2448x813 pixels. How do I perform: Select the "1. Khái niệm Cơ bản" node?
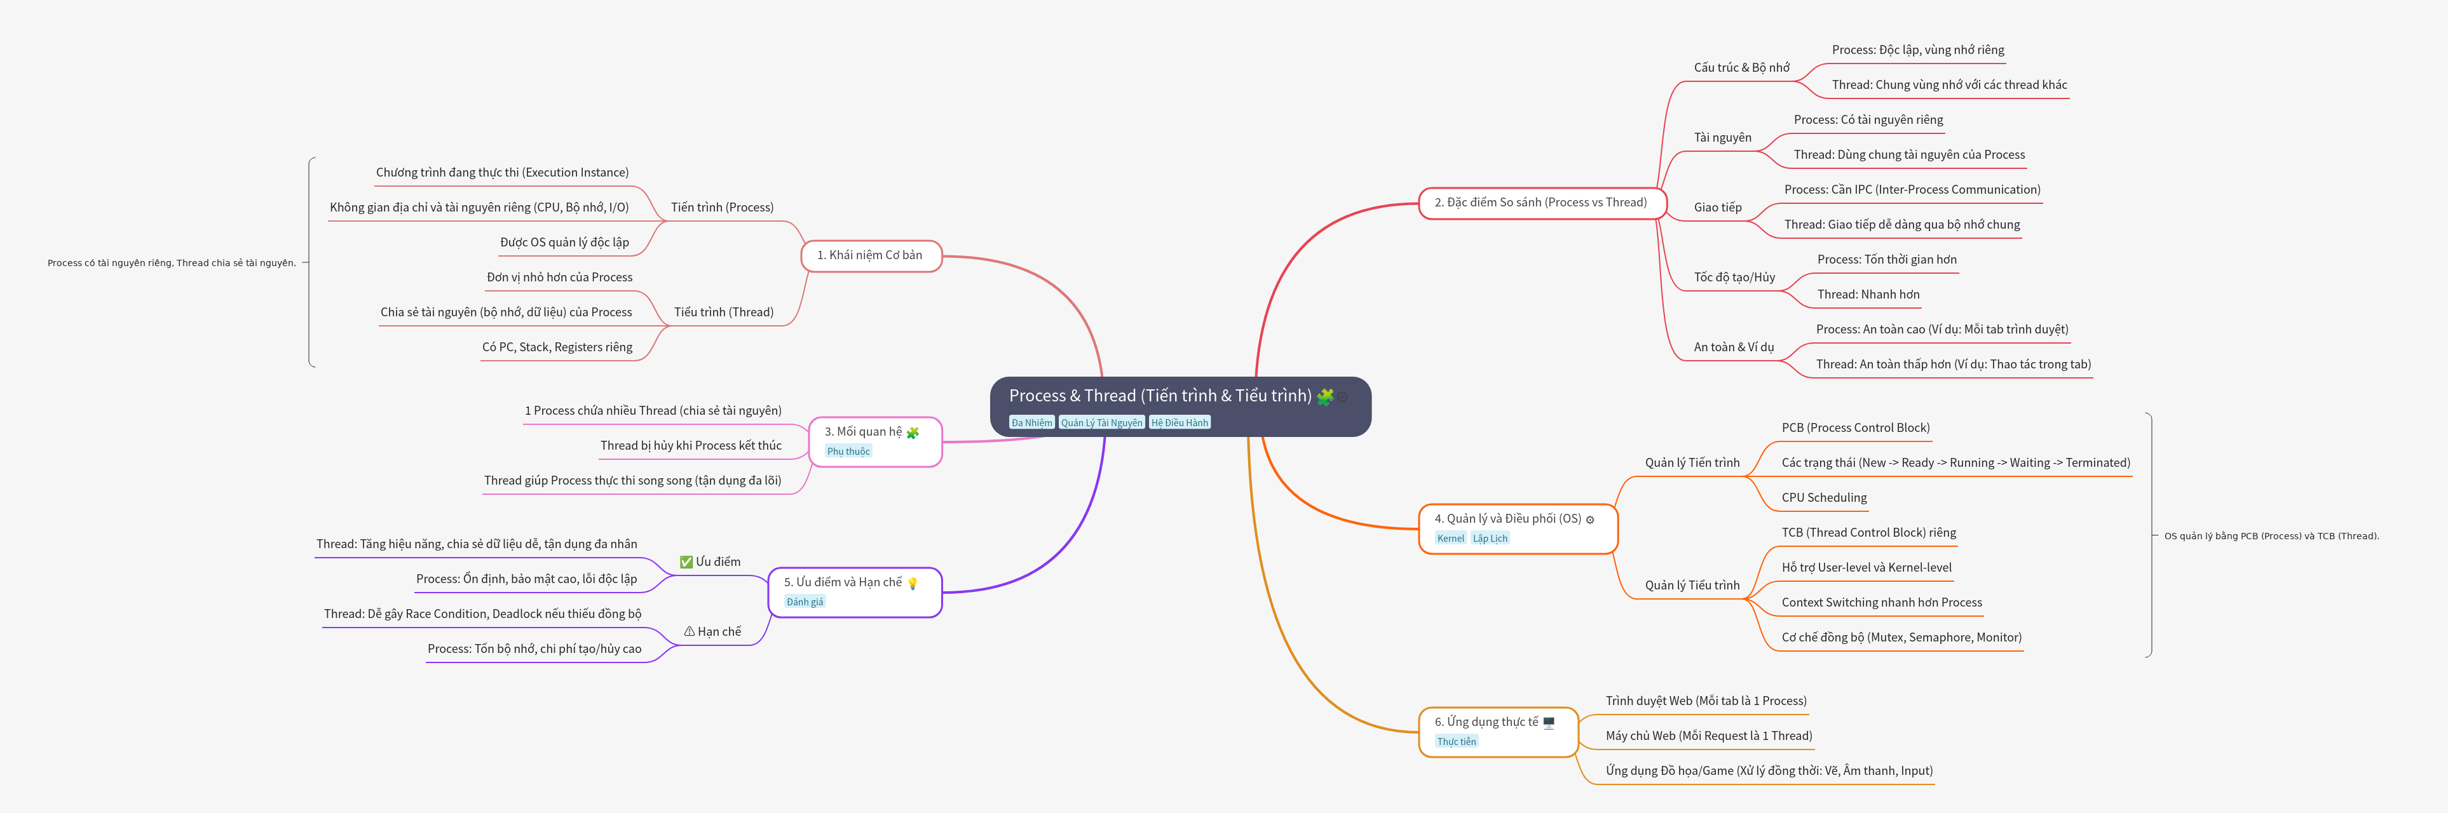pyautogui.click(x=871, y=255)
